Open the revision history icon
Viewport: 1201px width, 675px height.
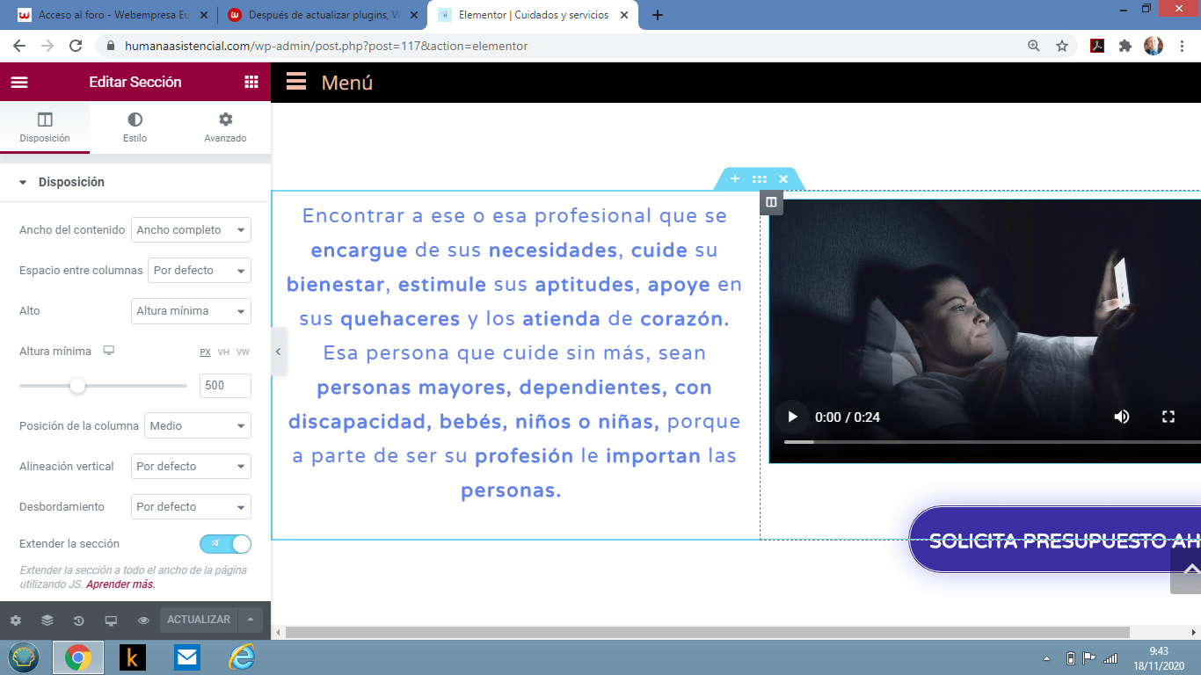[x=79, y=621]
